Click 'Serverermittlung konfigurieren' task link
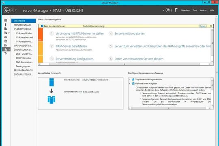The image size is (219, 146). click(x=75, y=59)
